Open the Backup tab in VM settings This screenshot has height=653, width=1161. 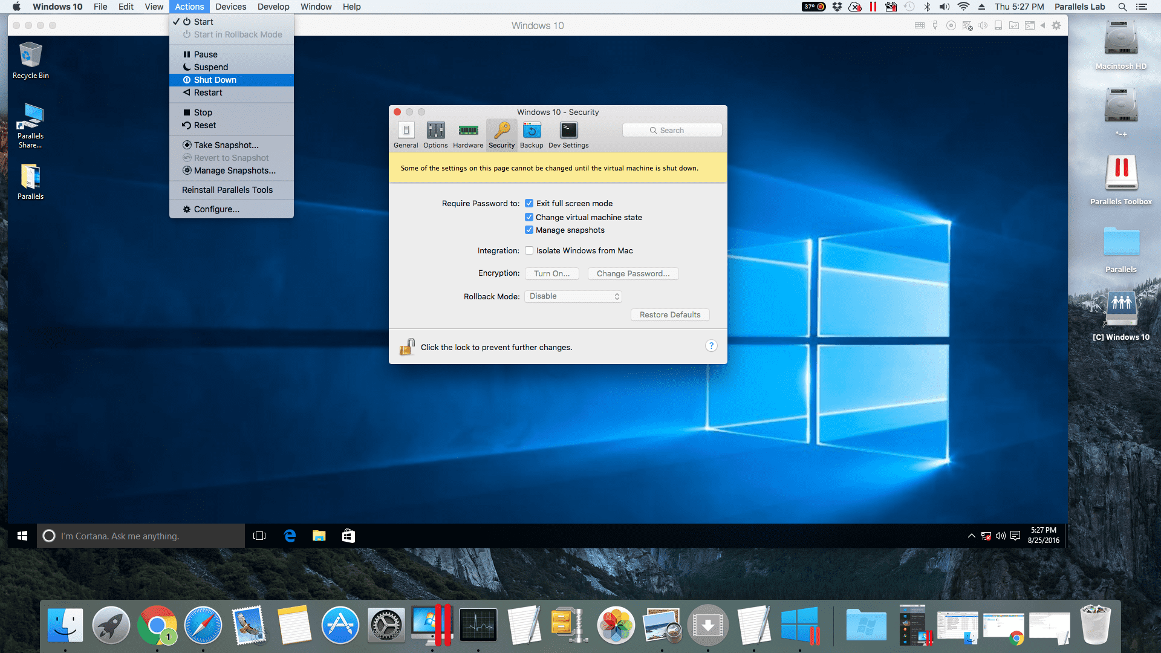pyautogui.click(x=530, y=134)
